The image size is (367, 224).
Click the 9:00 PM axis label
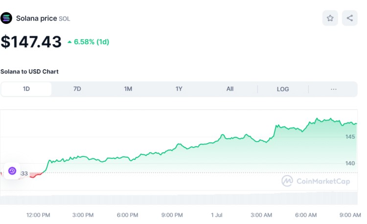[x=172, y=215]
